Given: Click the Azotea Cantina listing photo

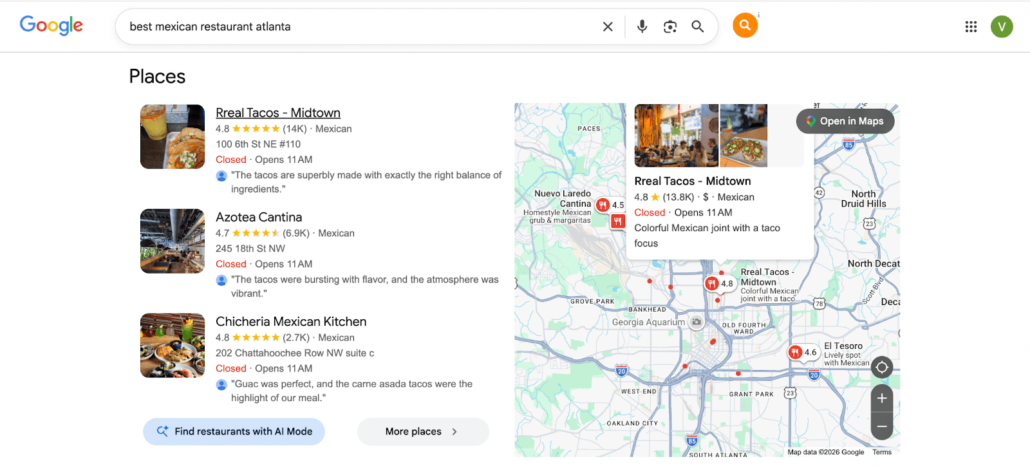Looking at the screenshot, I should [173, 241].
